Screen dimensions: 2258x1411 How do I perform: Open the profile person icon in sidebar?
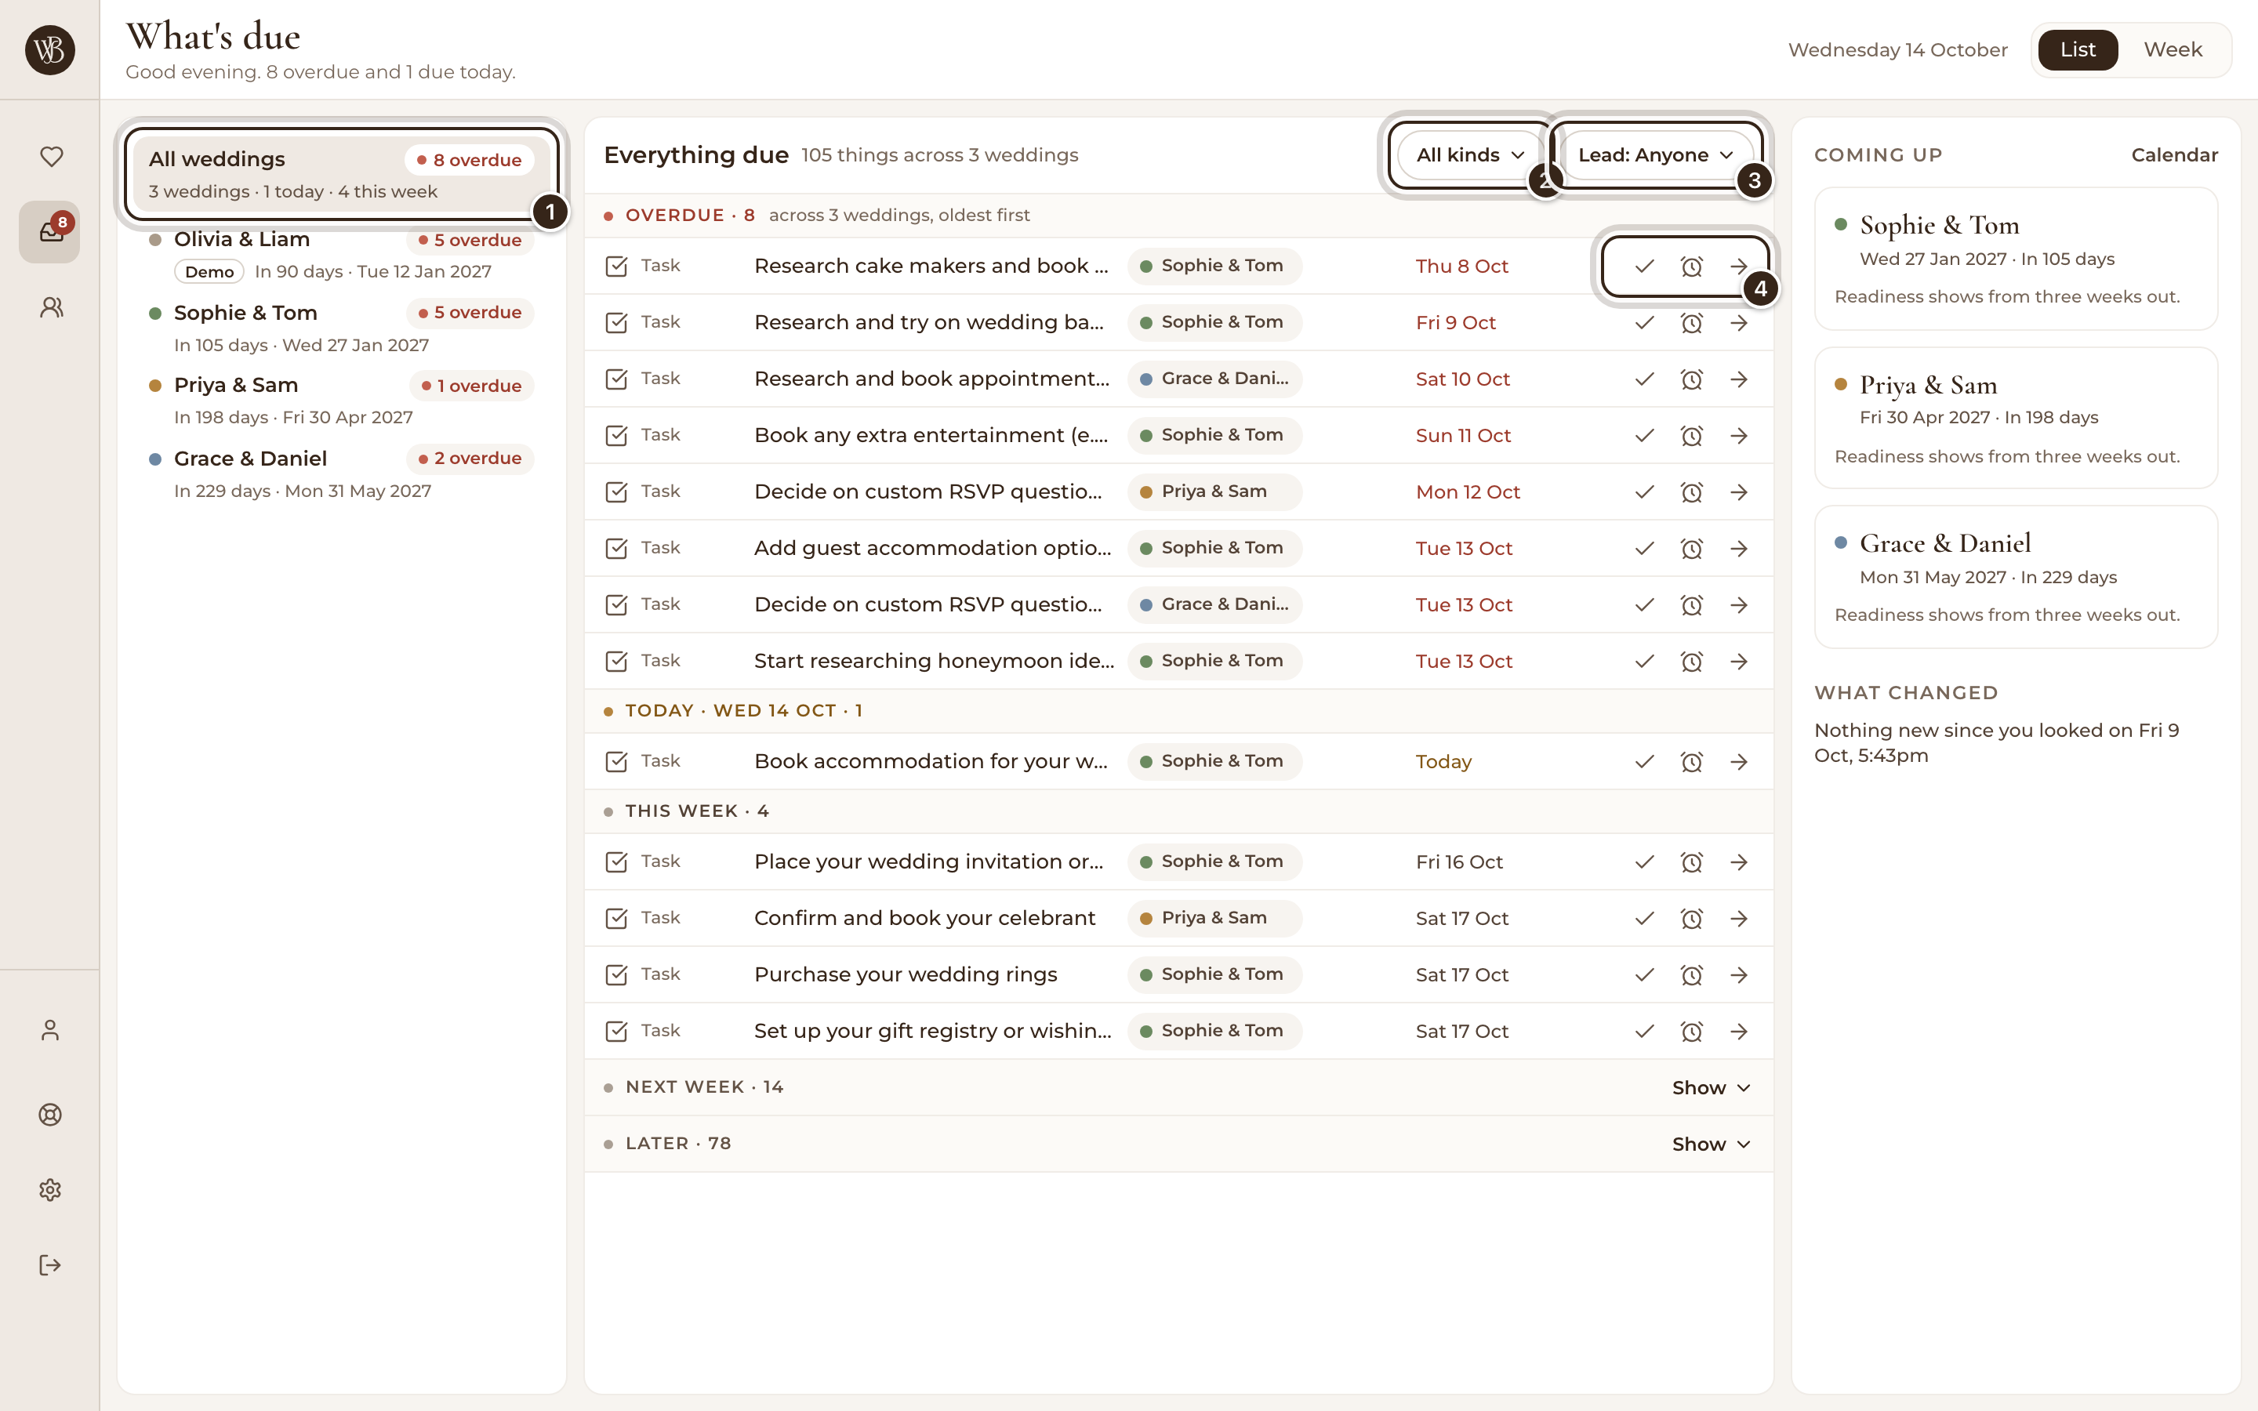(x=50, y=1030)
